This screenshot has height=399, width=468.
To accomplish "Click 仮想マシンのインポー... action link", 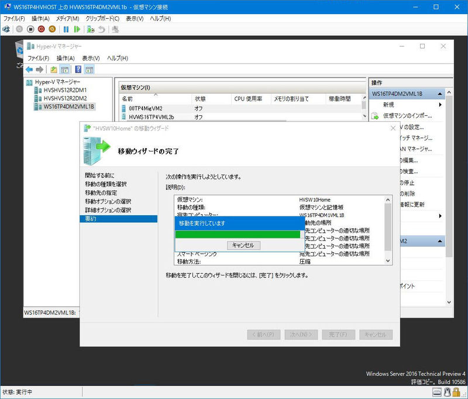I will [407, 116].
